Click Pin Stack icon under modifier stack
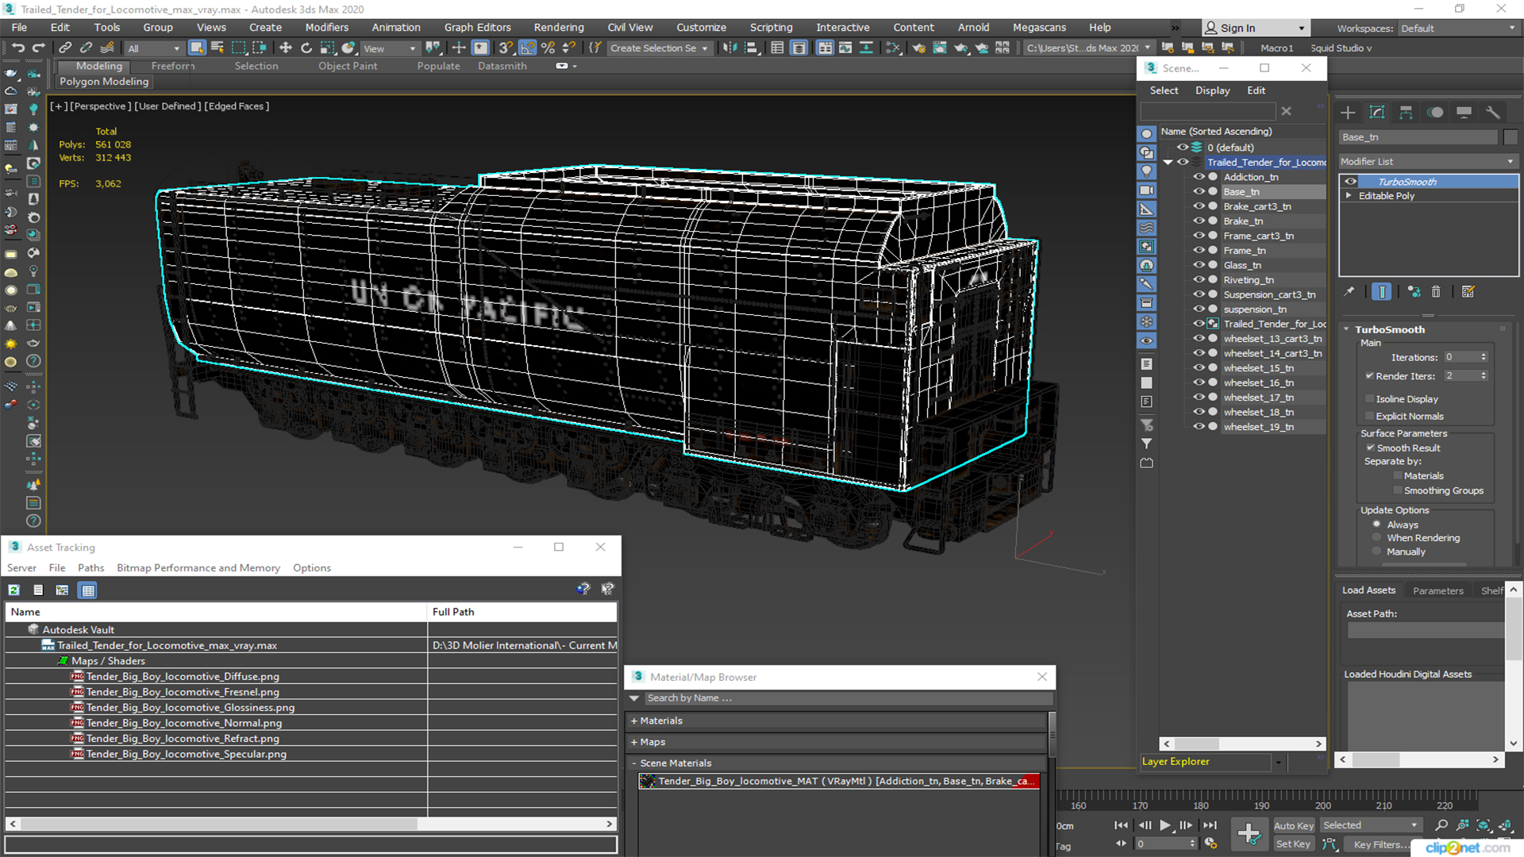The image size is (1524, 857). (x=1349, y=292)
